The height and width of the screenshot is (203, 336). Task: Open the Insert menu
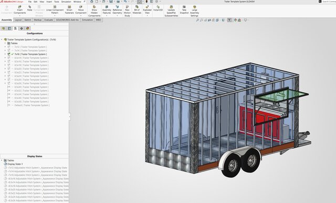click(x=49, y=2)
